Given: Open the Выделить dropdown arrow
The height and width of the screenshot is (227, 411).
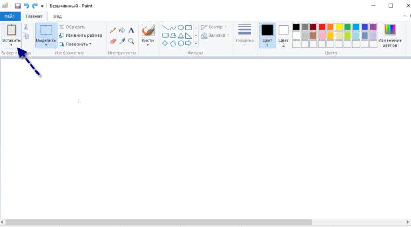Looking at the screenshot, I should click(46, 45).
